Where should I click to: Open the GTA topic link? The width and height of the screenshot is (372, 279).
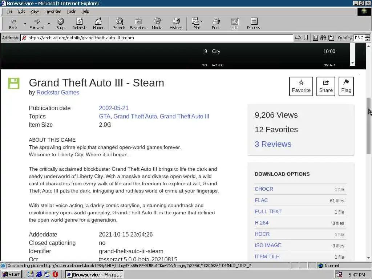105,117
